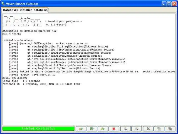
Task: Click the jdbcDriver.connect stack trace line
Action: tap(55, 56)
